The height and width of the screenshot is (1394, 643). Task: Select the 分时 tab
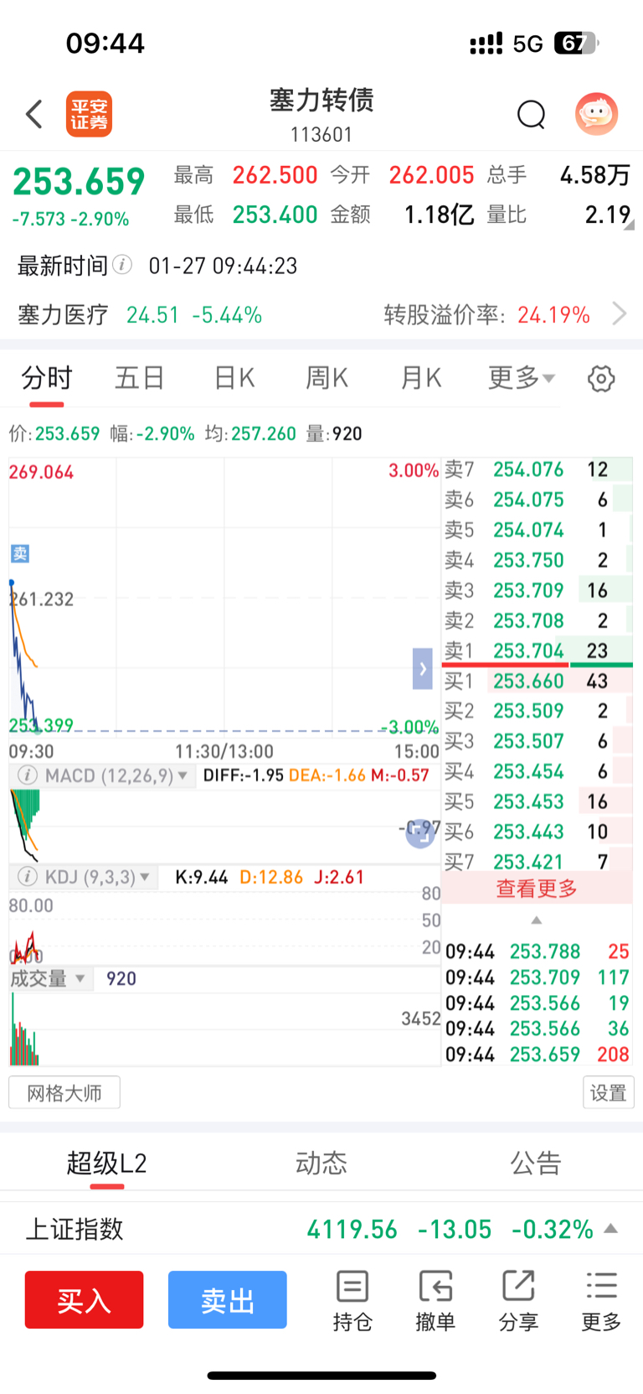(x=47, y=378)
